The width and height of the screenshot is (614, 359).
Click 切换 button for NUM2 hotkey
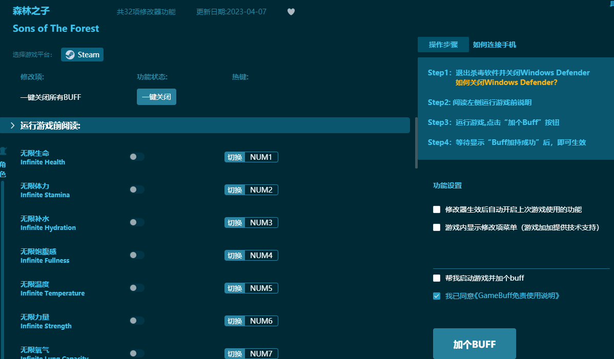pyautogui.click(x=235, y=190)
